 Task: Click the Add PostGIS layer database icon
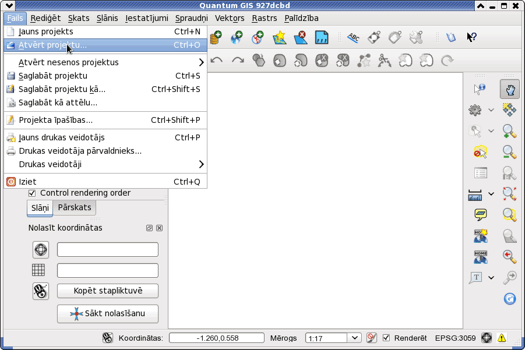click(216, 37)
